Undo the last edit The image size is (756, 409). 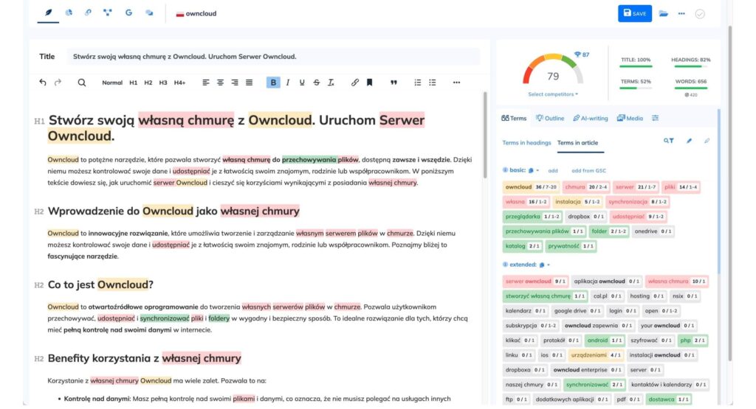[x=42, y=83]
